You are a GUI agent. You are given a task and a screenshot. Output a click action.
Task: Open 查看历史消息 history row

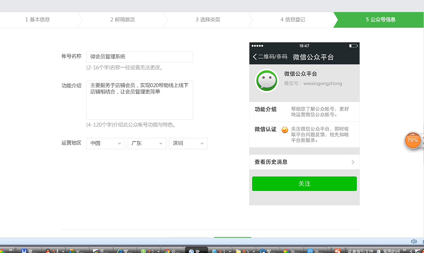[x=304, y=162]
